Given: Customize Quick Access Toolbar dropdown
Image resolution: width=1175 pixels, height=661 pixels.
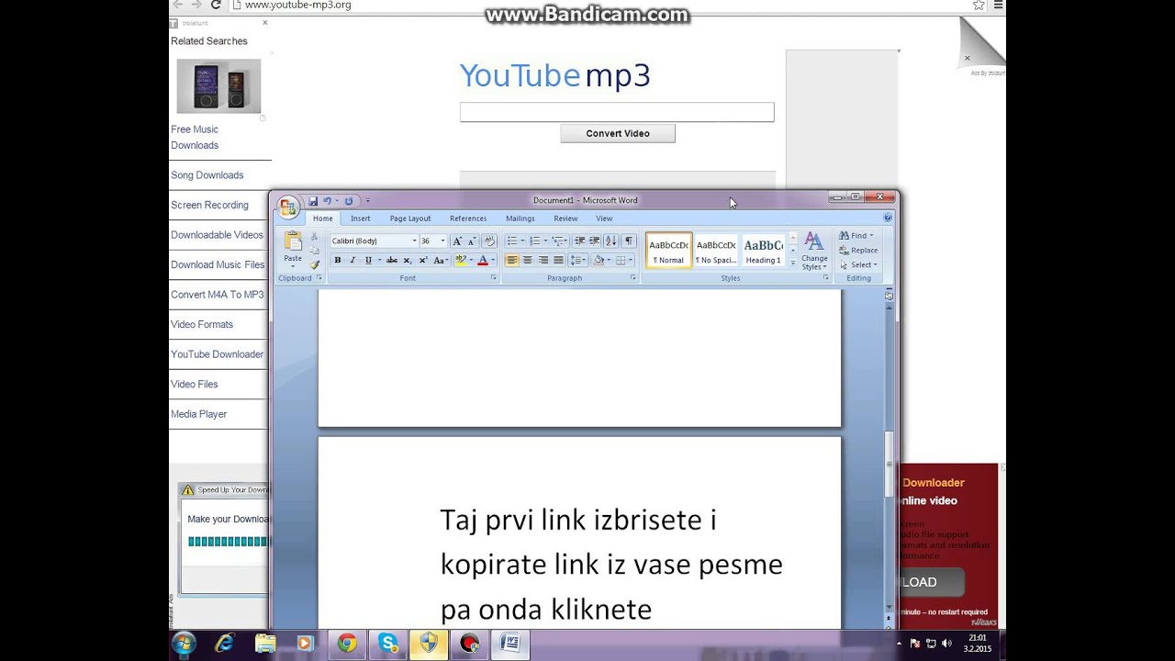Looking at the screenshot, I should (x=367, y=201).
